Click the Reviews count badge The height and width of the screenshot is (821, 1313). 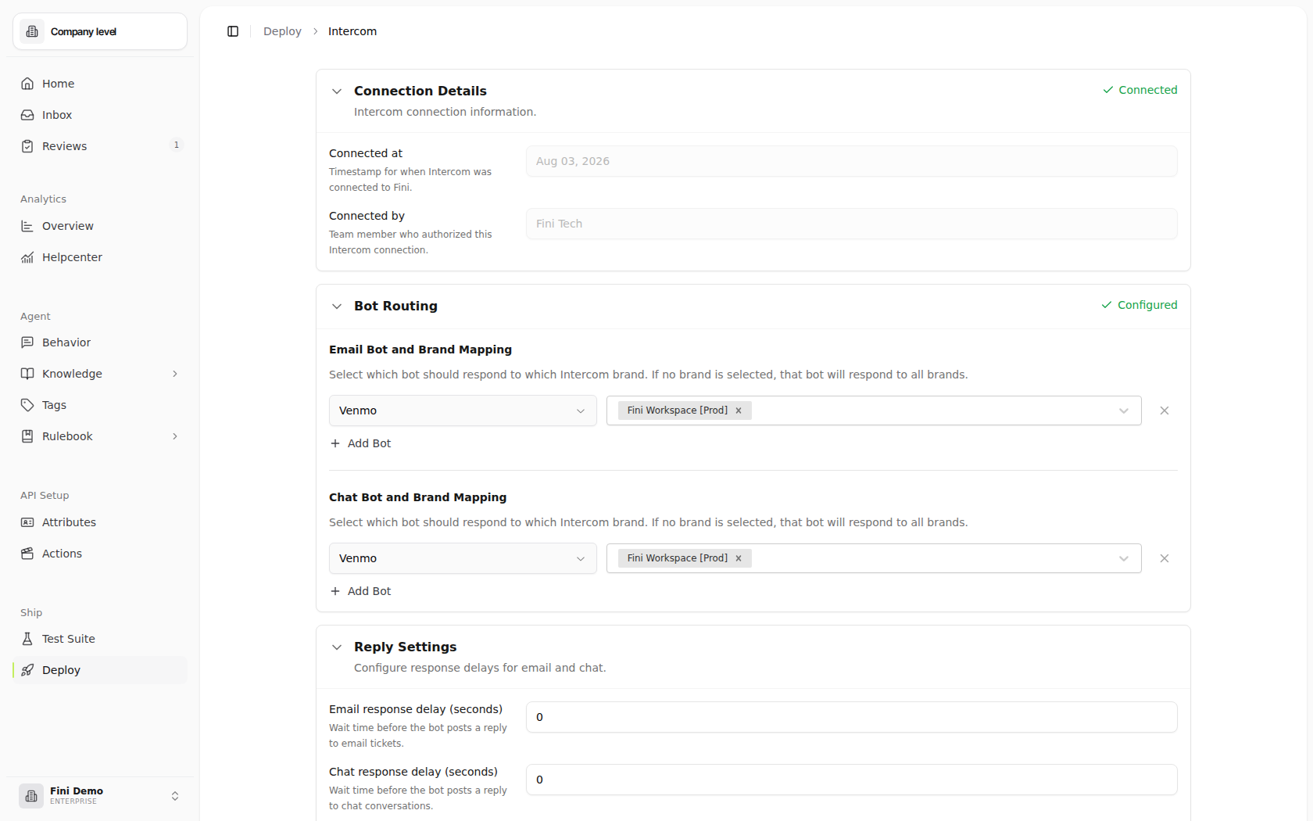point(177,145)
